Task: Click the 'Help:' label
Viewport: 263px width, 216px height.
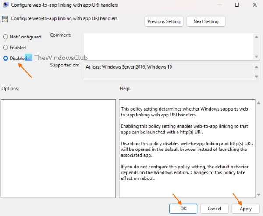Action: [x=125, y=88]
